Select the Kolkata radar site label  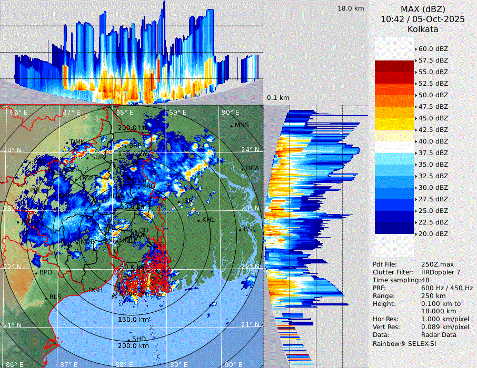pyautogui.click(x=423, y=29)
